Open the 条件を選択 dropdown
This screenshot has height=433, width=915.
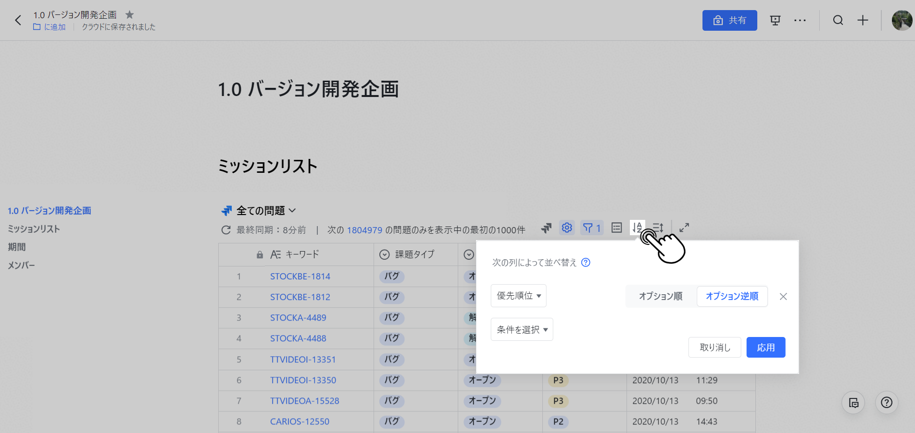click(x=522, y=330)
